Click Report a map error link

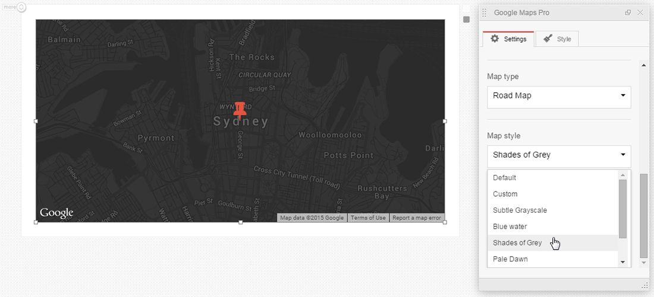(x=417, y=218)
